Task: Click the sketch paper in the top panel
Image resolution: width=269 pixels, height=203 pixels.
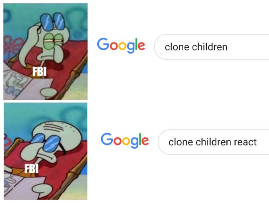Action: coord(26,86)
